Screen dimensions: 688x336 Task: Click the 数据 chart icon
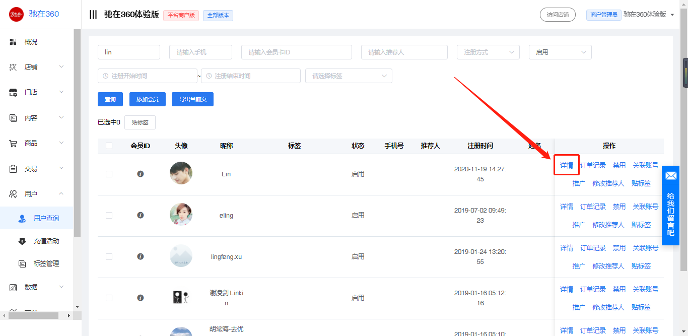(14, 287)
